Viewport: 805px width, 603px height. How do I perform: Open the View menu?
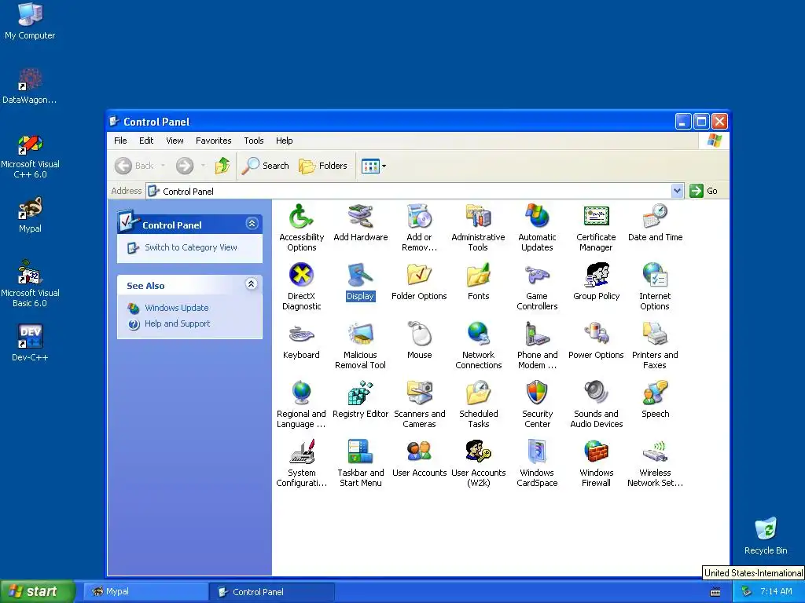point(175,141)
